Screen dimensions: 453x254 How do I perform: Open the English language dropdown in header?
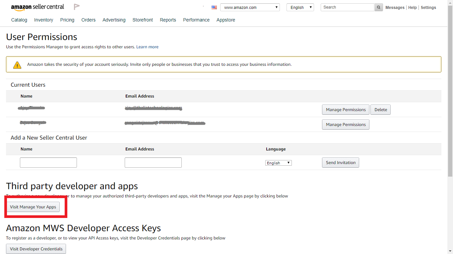tap(300, 7)
